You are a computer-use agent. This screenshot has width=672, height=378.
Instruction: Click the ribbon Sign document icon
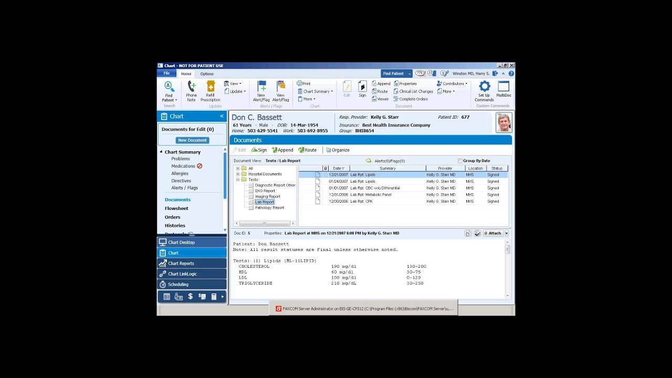click(362, 89)
